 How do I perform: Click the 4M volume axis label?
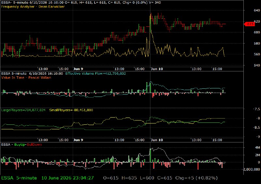[257, 148]
